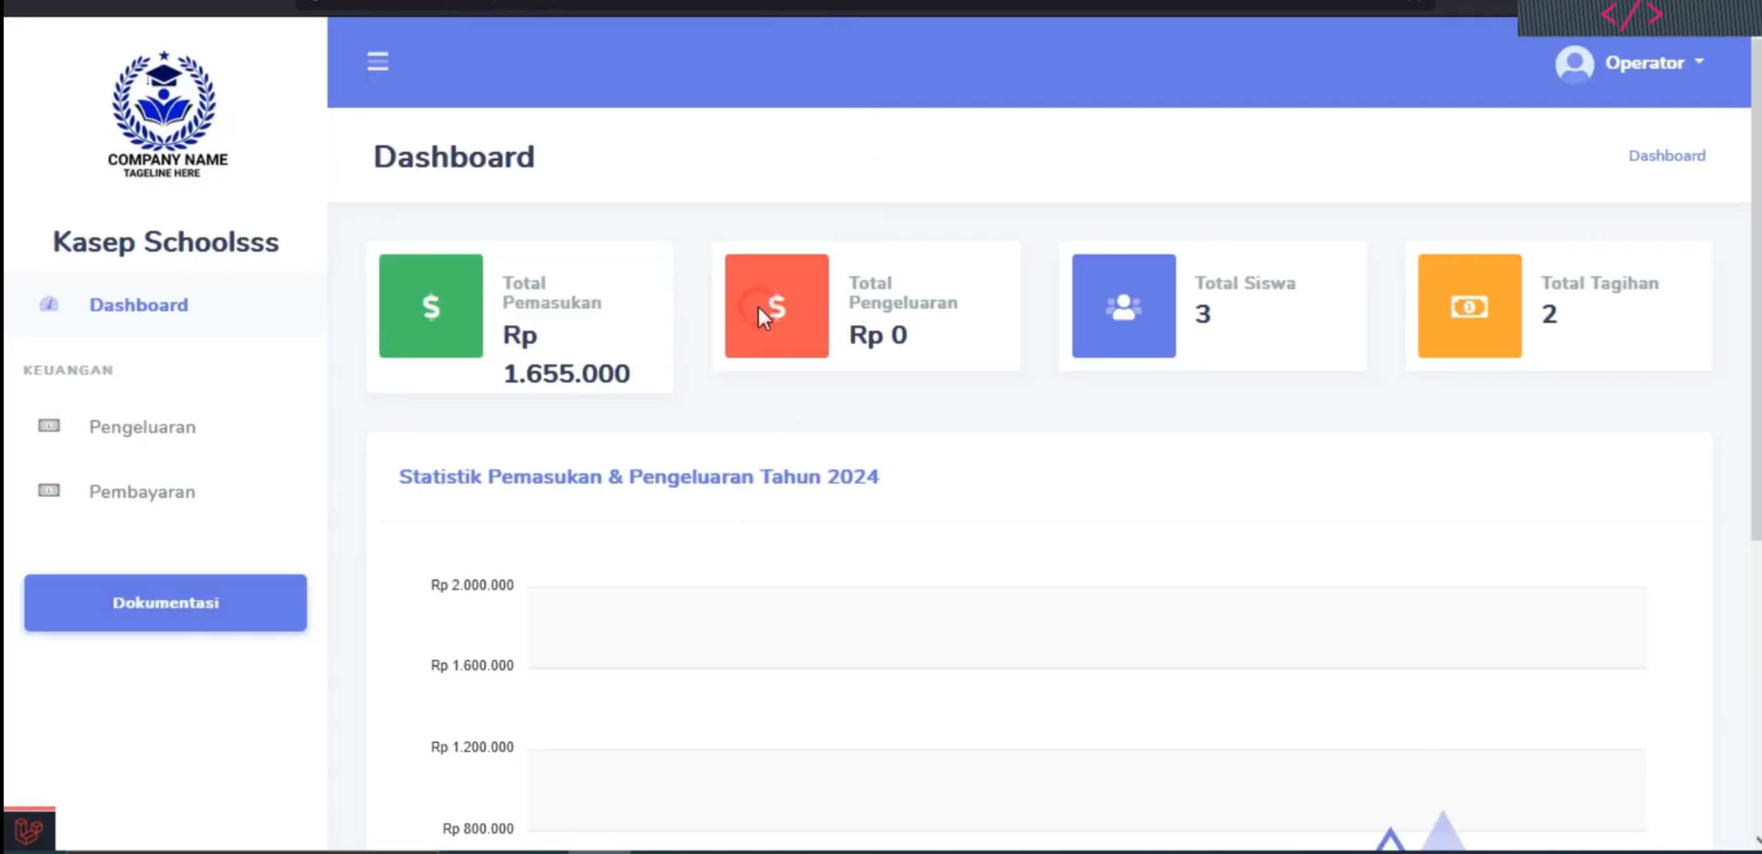Screen dimensions: 1762x854
Task: Click the orange Total Tagihan money icon
Action: [1469, 306]
